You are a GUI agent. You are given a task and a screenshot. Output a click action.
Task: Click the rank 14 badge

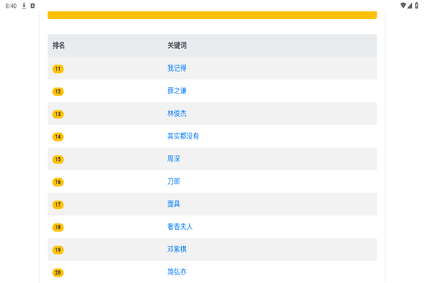(x=58, y=137)
